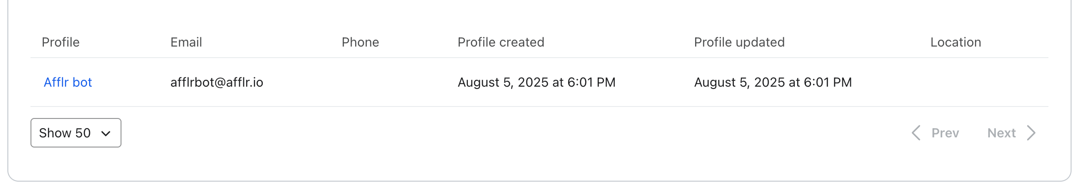Click the Location column header

point(956,42)
